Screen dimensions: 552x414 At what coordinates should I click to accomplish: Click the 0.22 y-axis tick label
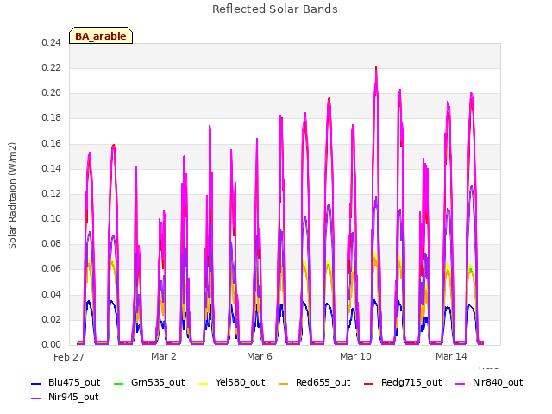[x=52, y=67]
